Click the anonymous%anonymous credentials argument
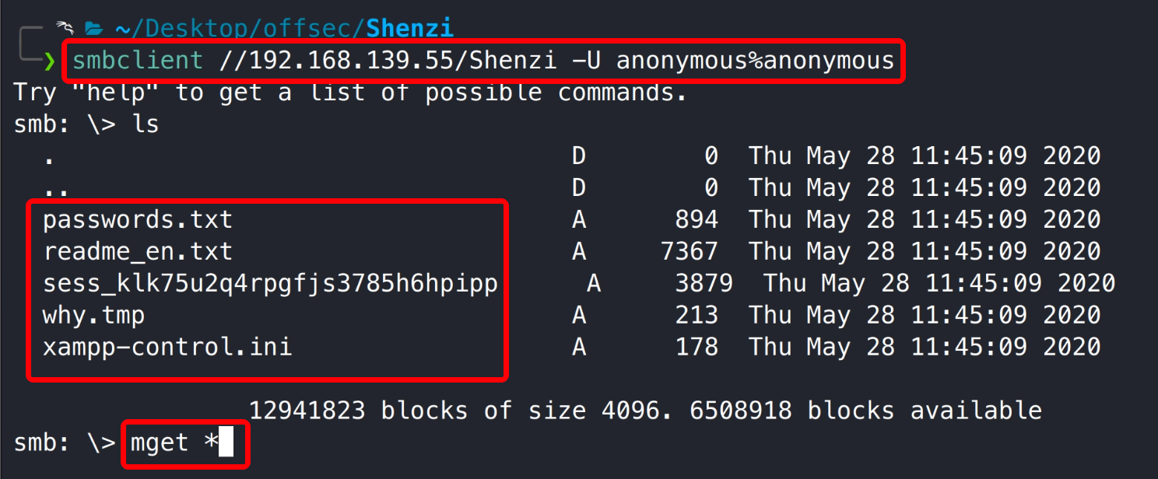Screen dimensions: 1158x479 (756, 60)
